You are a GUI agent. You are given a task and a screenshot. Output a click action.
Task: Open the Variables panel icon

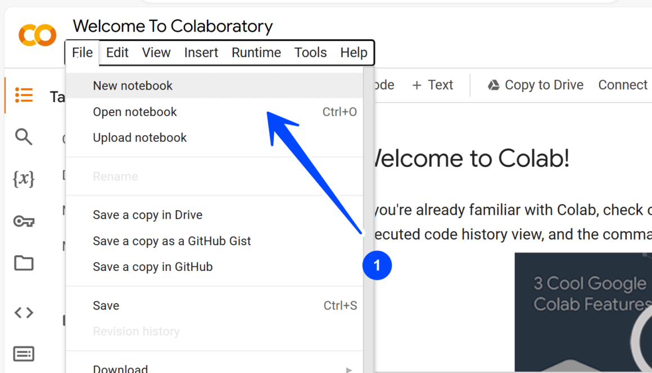[24, 179]
